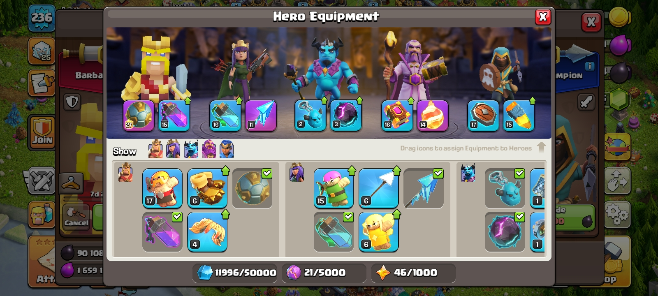This screenshot has width=658, height=296.
Task: Tap equipped Eternal Tome level 16 slot
Action: click(x=397, y=116)
